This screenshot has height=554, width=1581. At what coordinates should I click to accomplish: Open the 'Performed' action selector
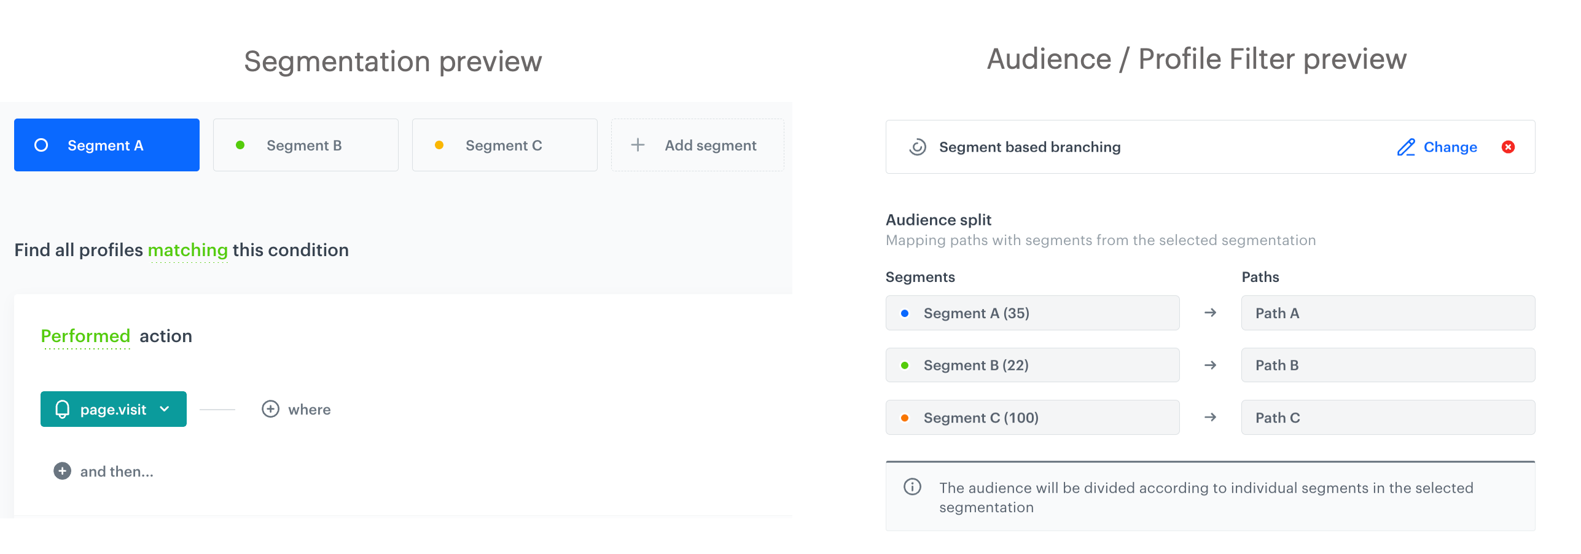[x=85, y=336]
